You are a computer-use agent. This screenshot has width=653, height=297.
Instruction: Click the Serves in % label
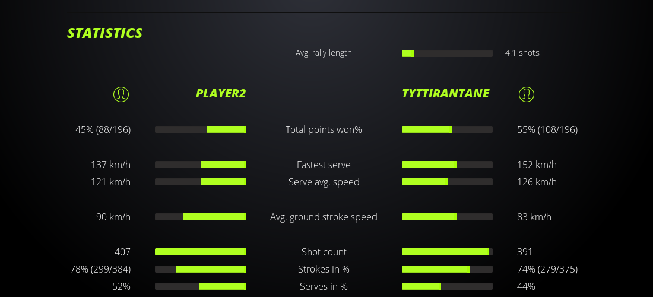(324, 286)
